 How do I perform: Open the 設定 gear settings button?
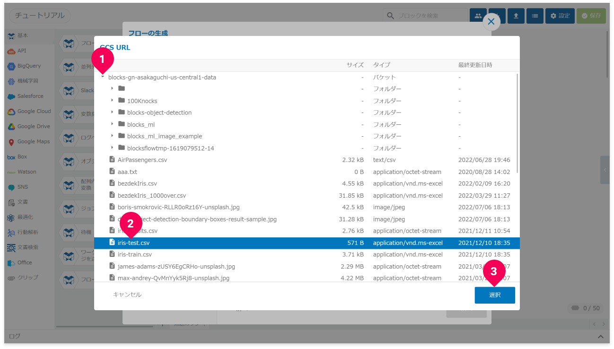pyautogui.click(x=560, y=16)
